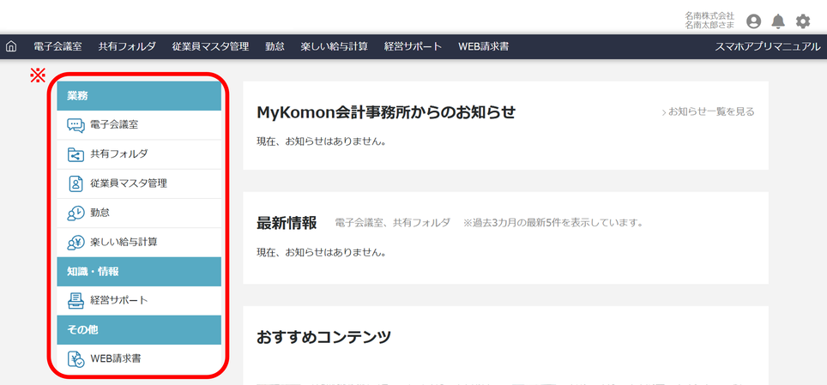Viewport: 827px width, 385px height.
Task: Click the 勤怠 clock icon in sidebar
Action: (75, 213)
